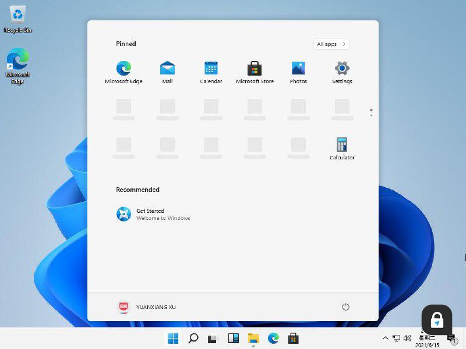Open the Mail pinned app
This screenshot has width=466, height=349.
tap(167, 72)
